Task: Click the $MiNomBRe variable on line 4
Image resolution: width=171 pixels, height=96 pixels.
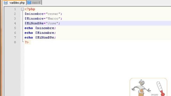Action: tap(34, 23)
